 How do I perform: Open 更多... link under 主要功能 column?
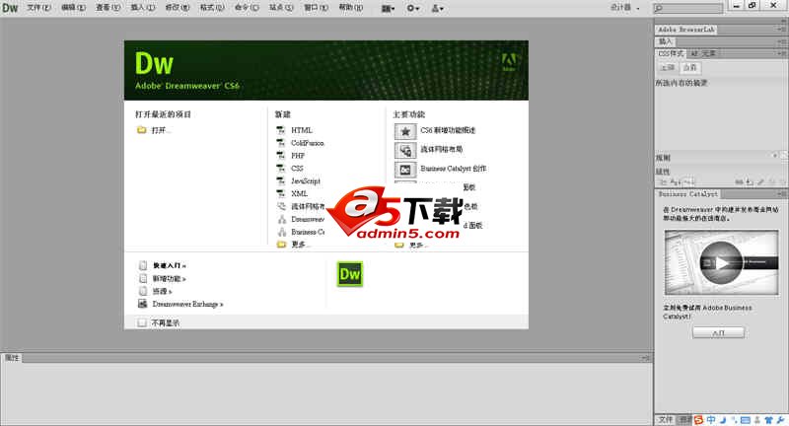pos(418,245)
